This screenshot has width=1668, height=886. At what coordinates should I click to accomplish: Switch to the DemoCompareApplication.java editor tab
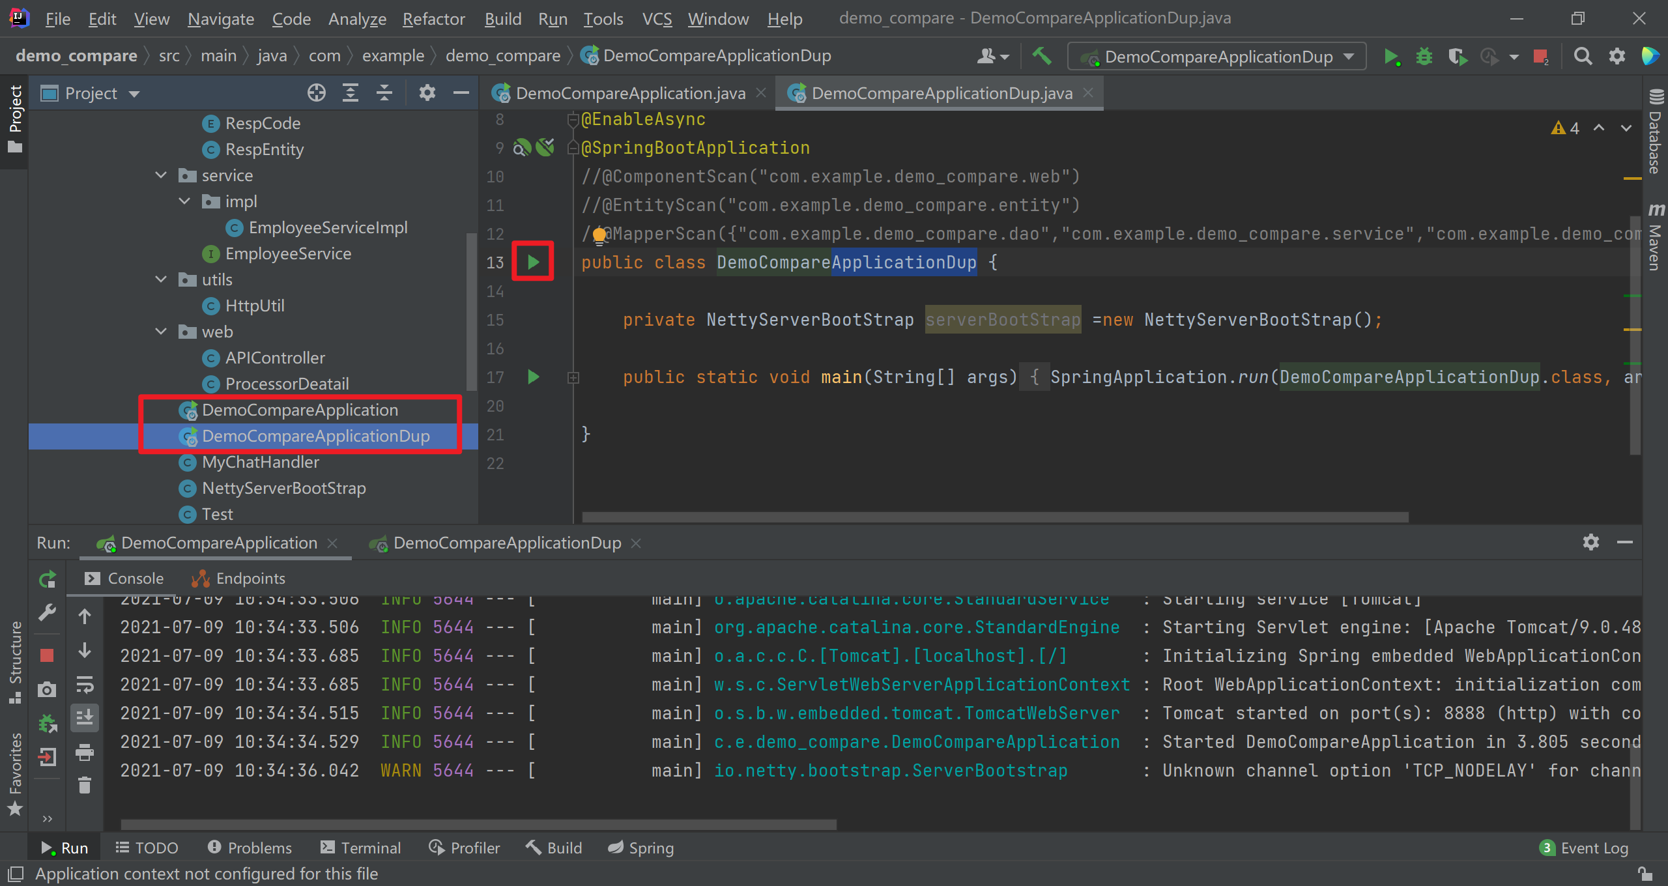coord(629,93)
